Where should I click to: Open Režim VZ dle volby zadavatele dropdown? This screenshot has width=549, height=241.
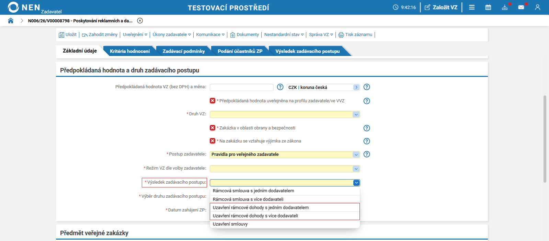(x=285, y=169)
